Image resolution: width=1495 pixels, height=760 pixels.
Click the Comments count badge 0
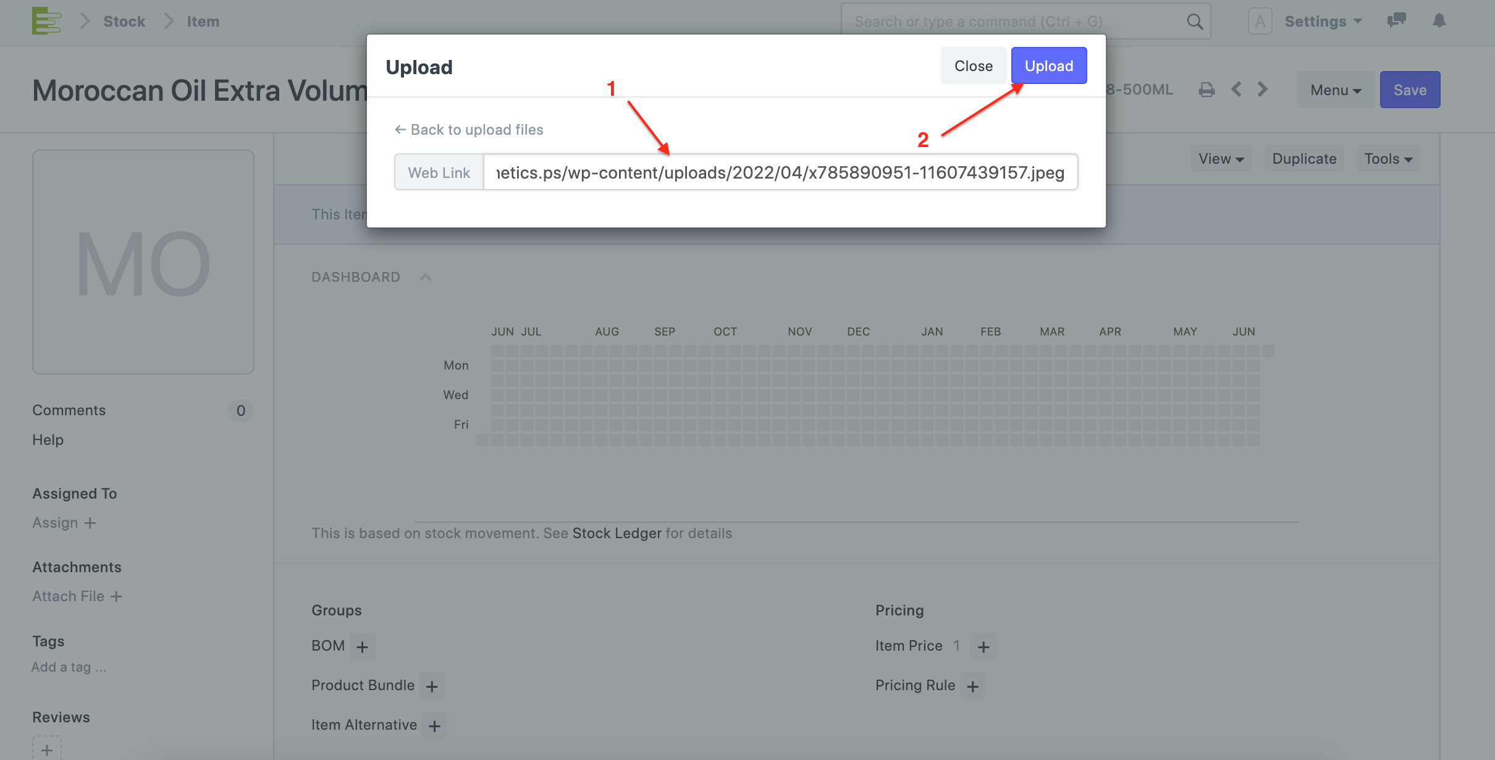241,411
